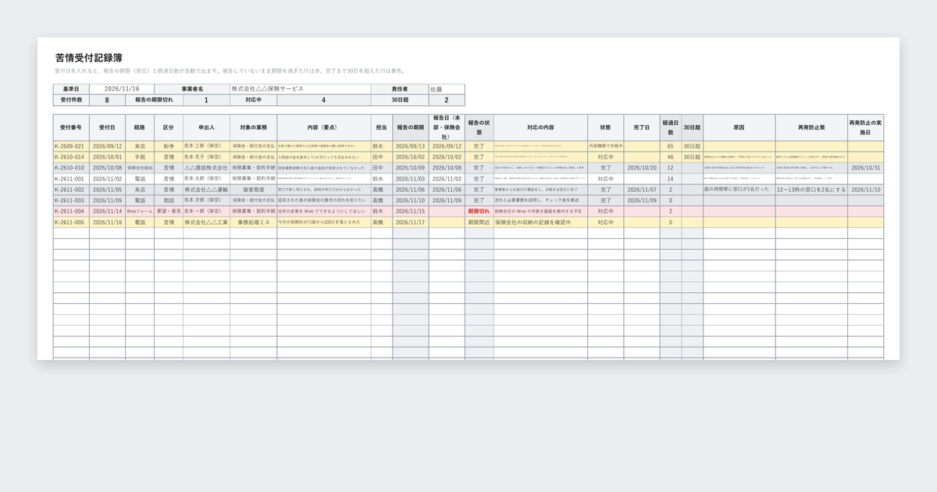Select the 責任者 value 佐藤

[x=447, y=89]
